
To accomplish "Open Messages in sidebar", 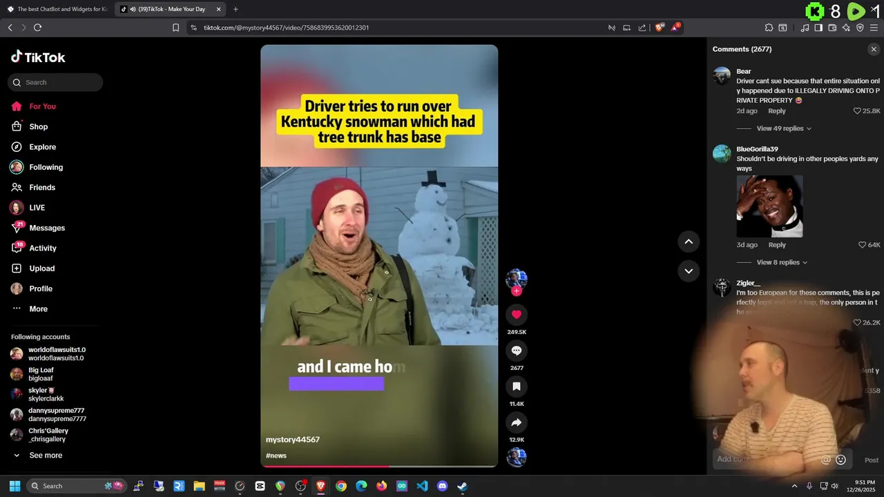I will click(47, 228).
